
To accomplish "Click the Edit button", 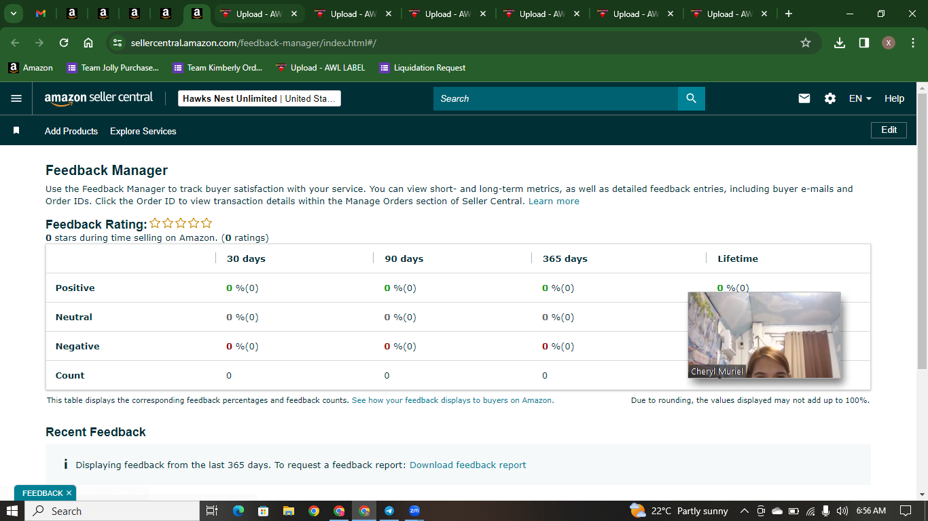I will click(889, 130).
